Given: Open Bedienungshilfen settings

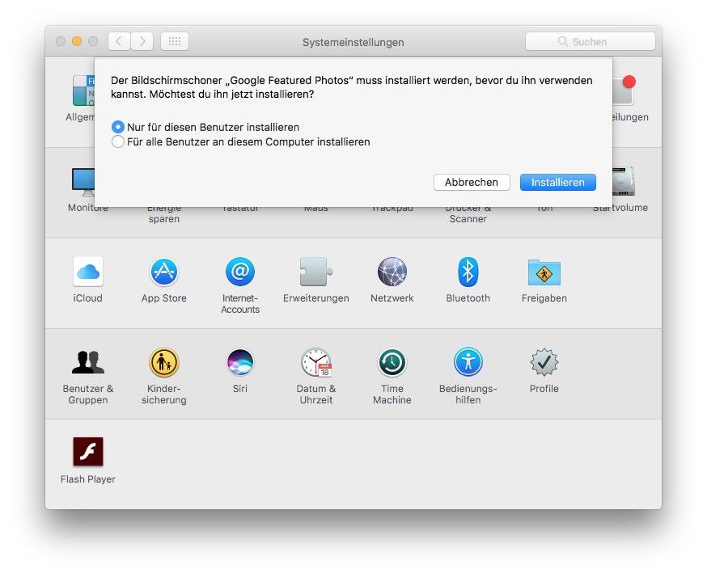Looking at the screenshot, I should [468, 360].
